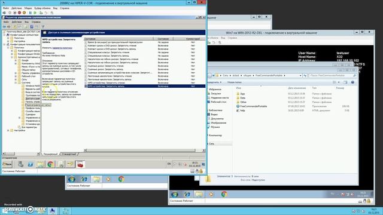Select highlighted WPD-устройства: Запретить запись policy row
Screen dimensions: 383x215
coord(145,86)
